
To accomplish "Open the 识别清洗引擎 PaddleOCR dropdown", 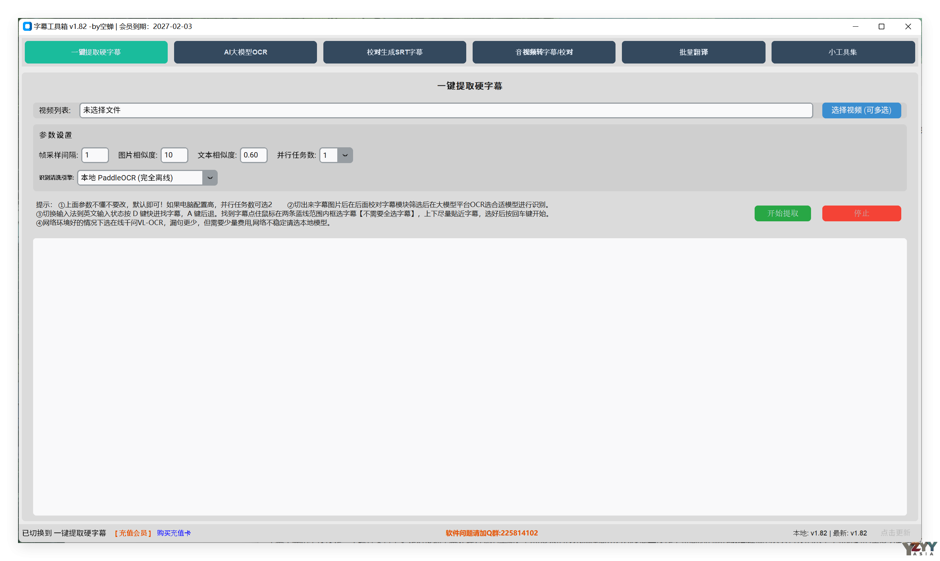I will [x=147, y=178].
